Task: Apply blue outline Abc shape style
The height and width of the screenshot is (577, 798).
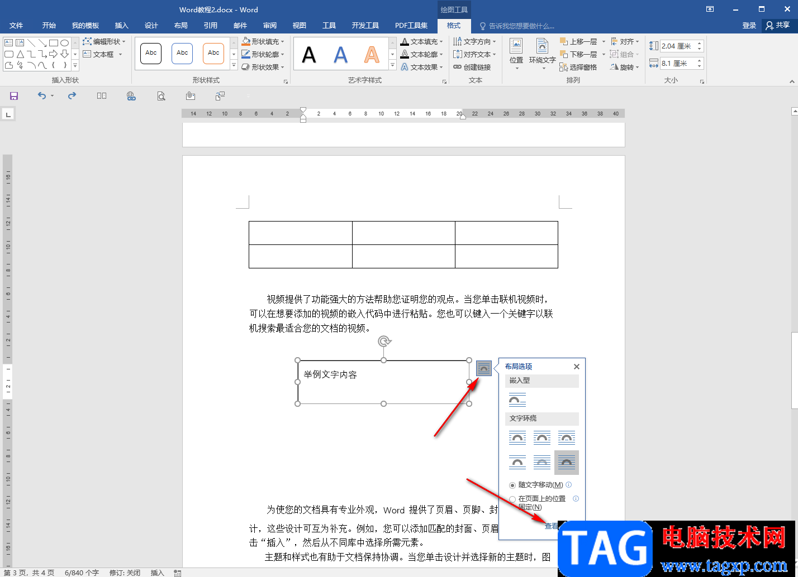Action: click(x=182, y=54)
